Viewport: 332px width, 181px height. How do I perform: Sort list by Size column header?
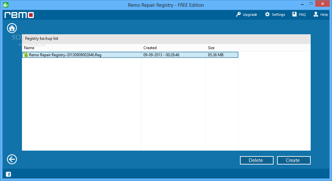click(222, 48)
